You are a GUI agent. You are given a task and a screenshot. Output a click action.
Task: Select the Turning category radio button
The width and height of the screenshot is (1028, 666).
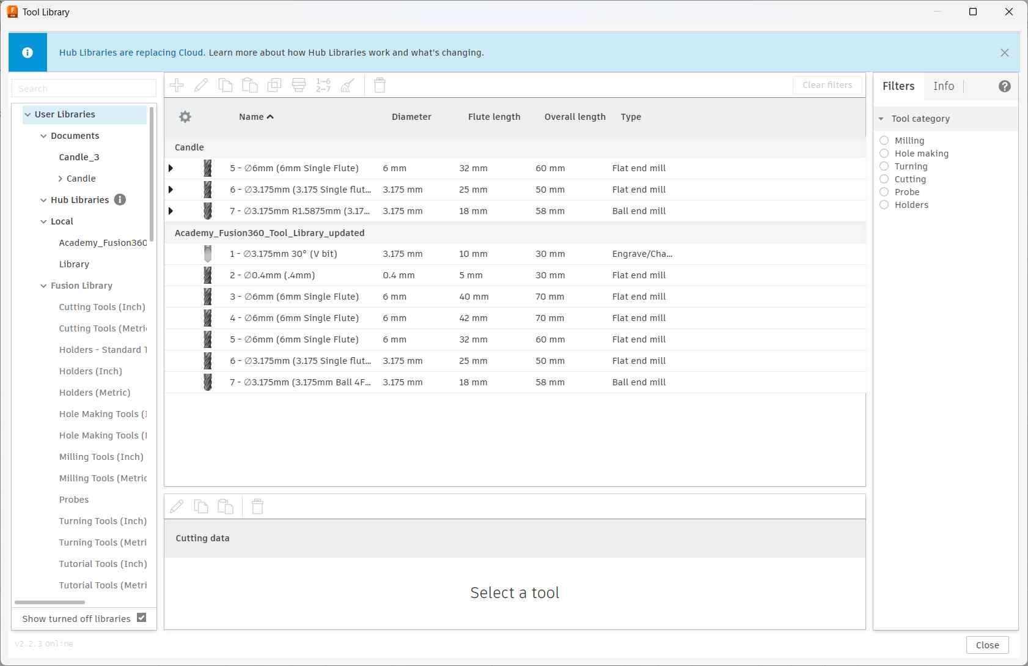point(884,166)
